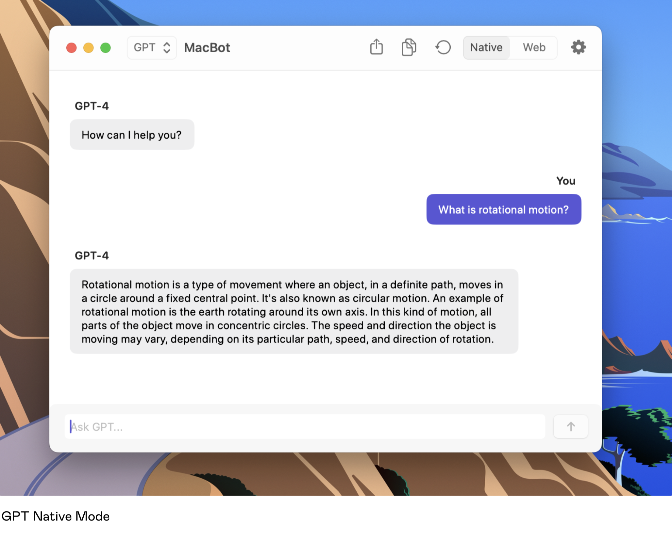Image resolution: width=672 pixels, height=543 pixels.
Task: Click the rotational motion answer bubble
Action: 294,311
